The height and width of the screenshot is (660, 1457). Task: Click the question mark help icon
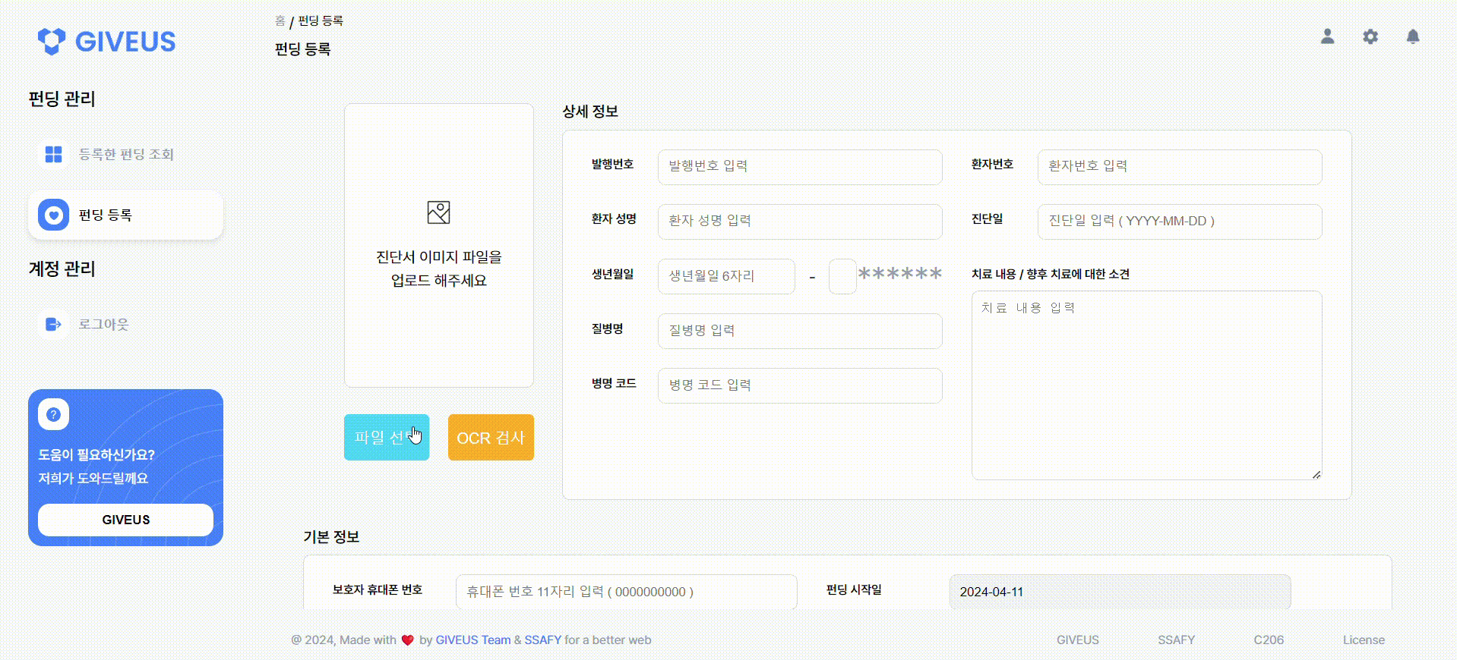53,414
